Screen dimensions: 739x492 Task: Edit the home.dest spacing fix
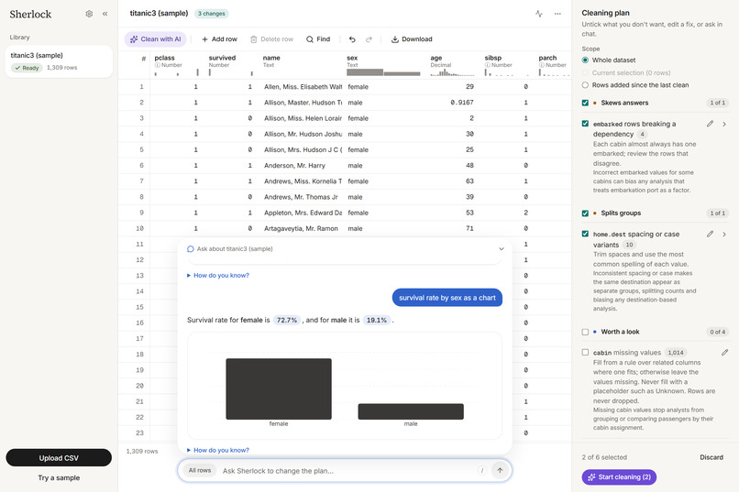point(710,234)
